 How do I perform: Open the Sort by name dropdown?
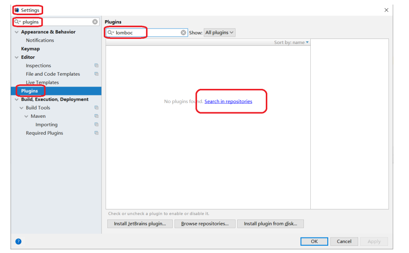click(291, 43)
